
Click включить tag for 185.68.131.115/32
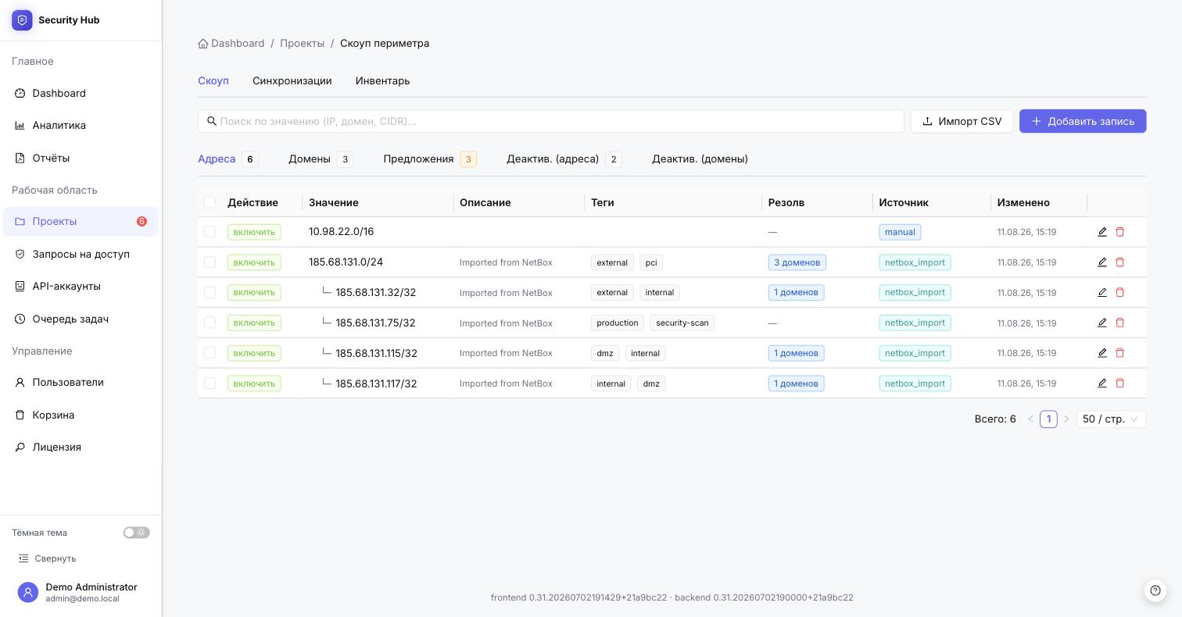tap(254, 353)
